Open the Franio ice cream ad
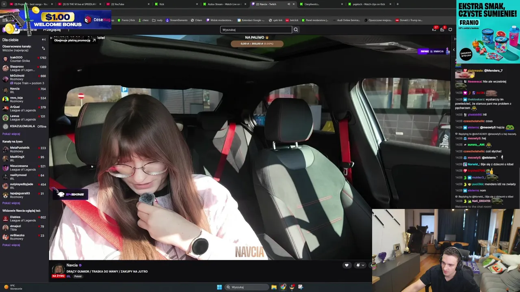The image size is (520, 292). coord(488,32)
